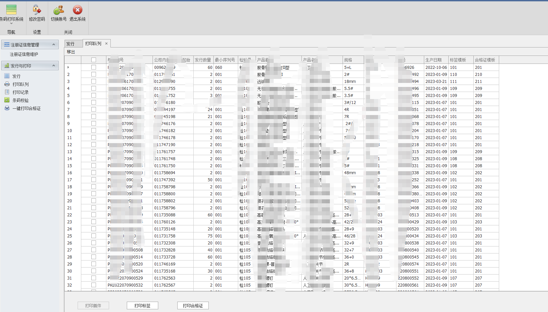Select template value 210 in row 2
Screen dimensions: 548x312
point(486,74)
